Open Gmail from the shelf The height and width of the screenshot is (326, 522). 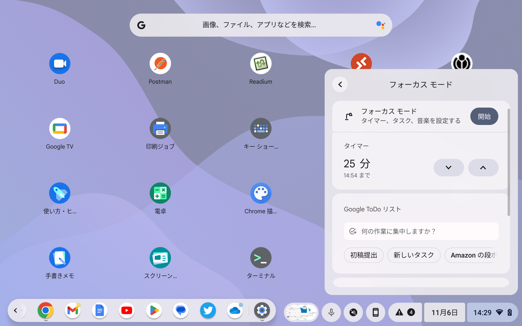[72, 310]
